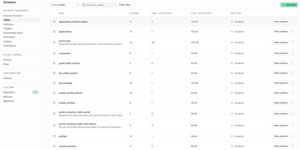Click table icon beside applications
300x150 pixels.
[x=54, y=32]
